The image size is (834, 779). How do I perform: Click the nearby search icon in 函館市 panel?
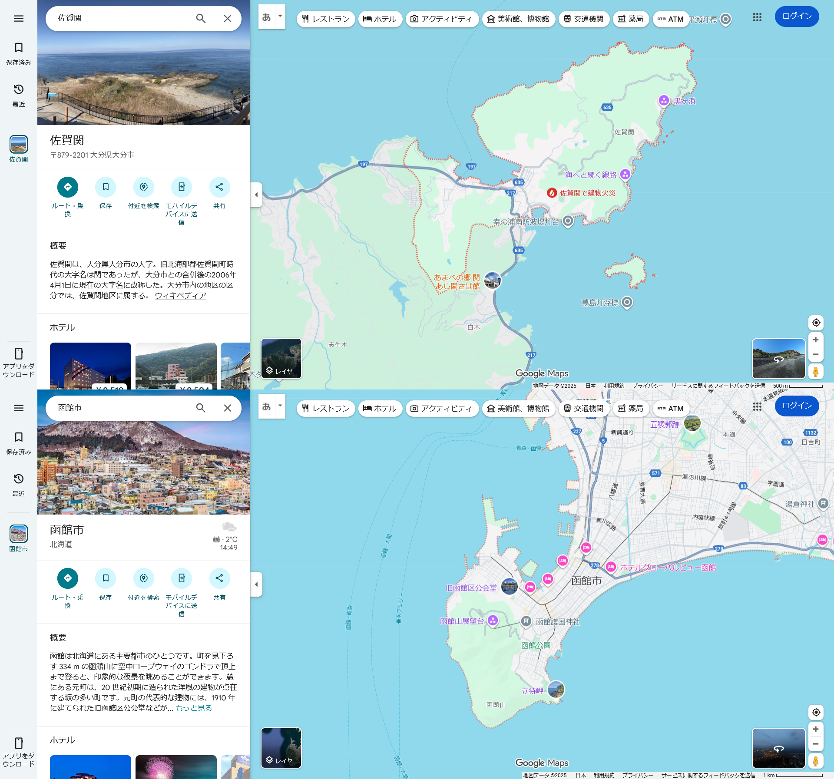pyautogui.click(x=144, y=578)
